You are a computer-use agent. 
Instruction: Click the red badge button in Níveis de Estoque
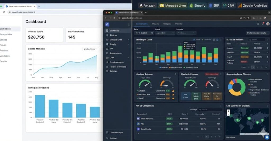coord(211,74)
